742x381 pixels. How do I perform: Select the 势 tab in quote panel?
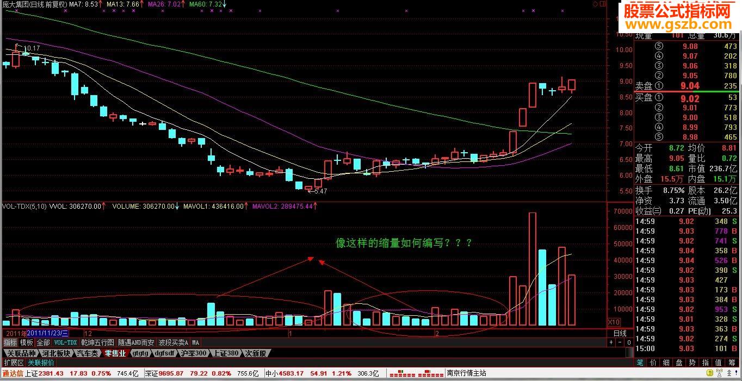click(x=692, y=363)
